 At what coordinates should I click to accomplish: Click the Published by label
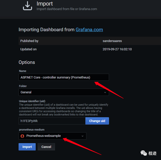[29, 41]
